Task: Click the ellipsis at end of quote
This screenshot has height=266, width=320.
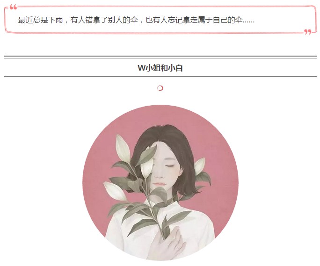Action: point(248,21)
